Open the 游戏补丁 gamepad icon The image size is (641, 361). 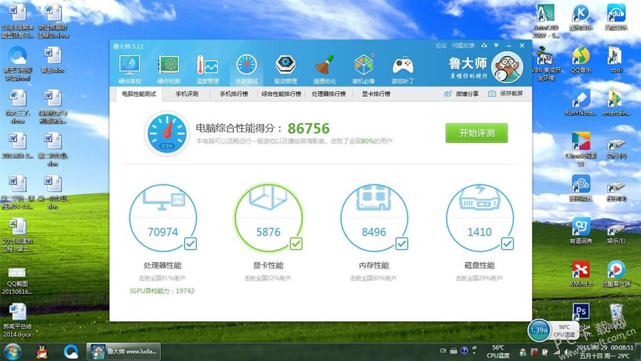[403, 69]
